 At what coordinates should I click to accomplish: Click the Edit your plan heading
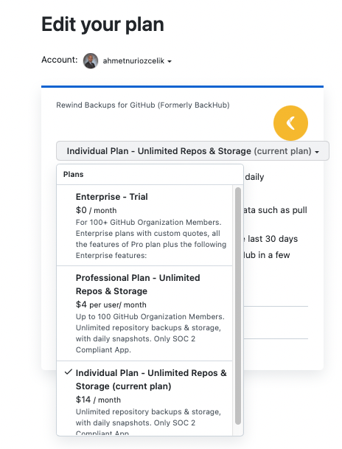[102, 24]
